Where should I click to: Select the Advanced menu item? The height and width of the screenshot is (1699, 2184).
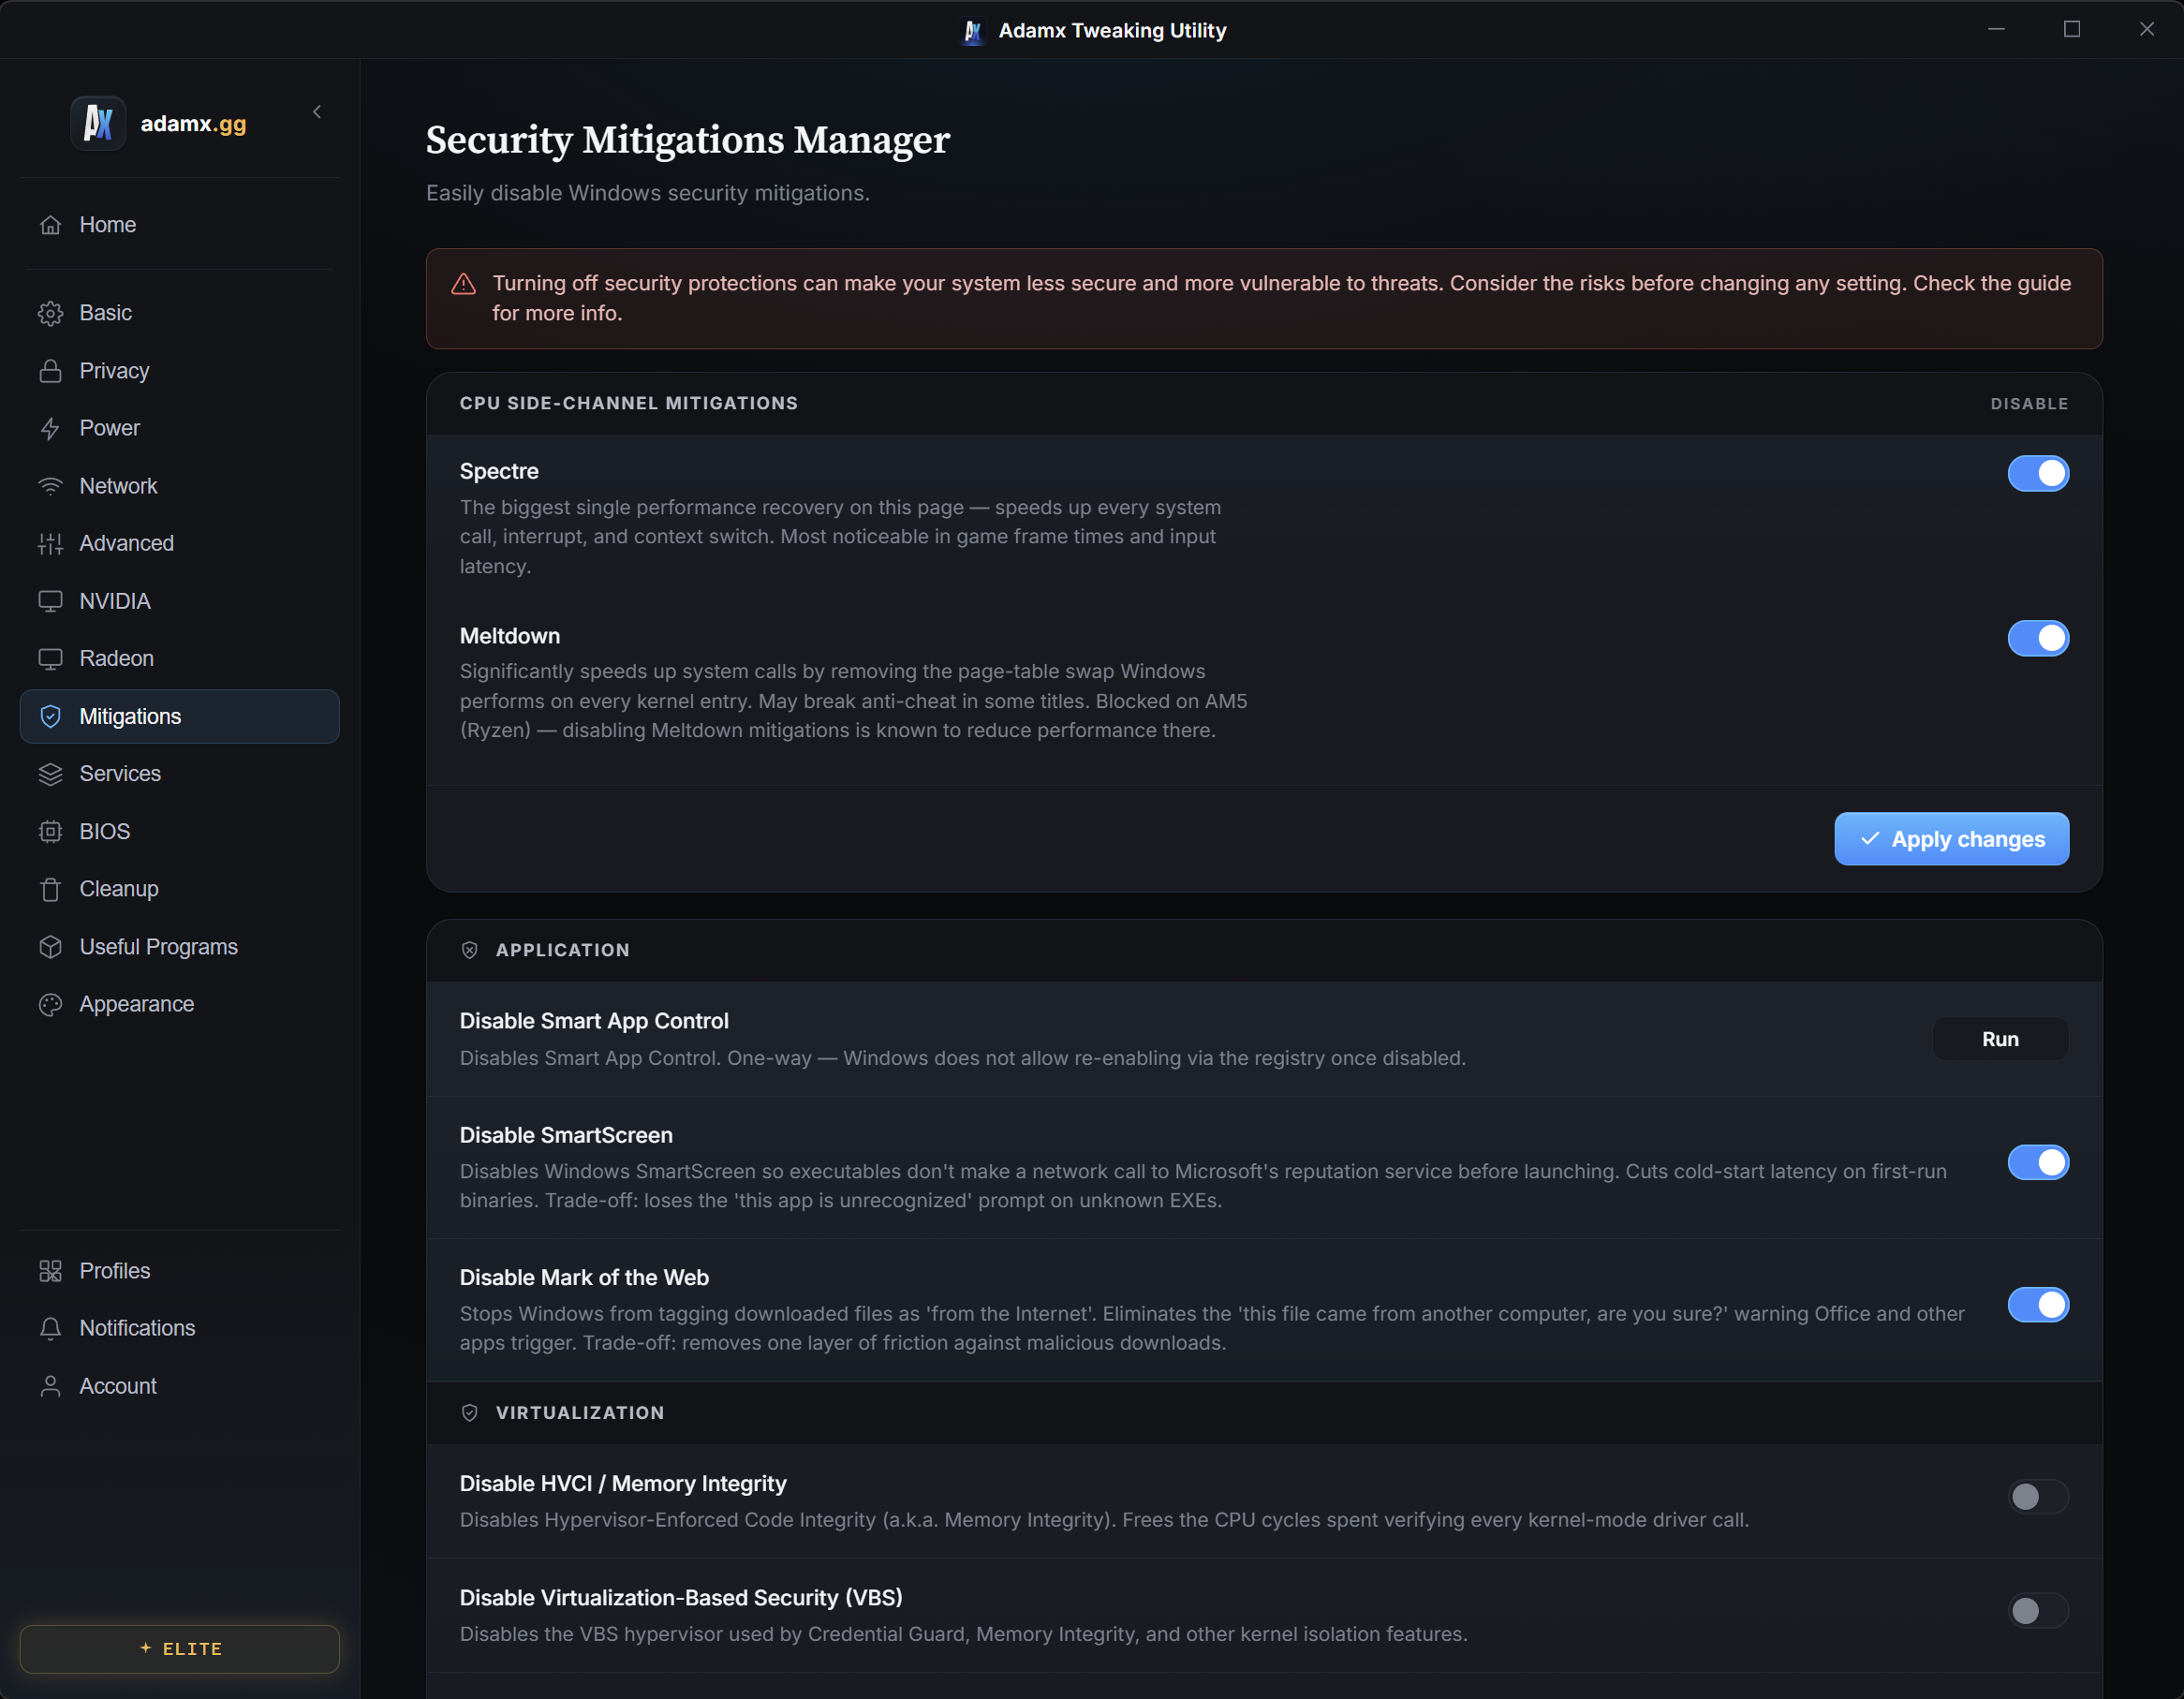[180, 543]
